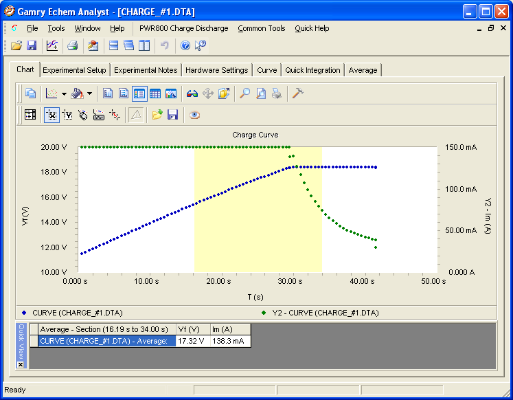Open chart properties with the hammer icon
The height and width of the screenshot is (400, 513).
pos(297,93)
